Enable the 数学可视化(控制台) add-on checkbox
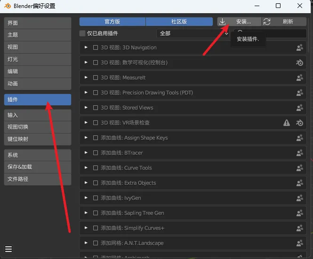313x259 pixels. [96, 63]
